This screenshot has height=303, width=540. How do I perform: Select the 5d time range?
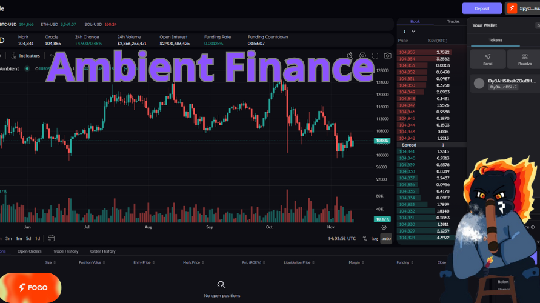click(28, 238)
